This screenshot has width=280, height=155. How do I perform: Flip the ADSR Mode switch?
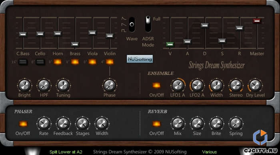[148, 24]
